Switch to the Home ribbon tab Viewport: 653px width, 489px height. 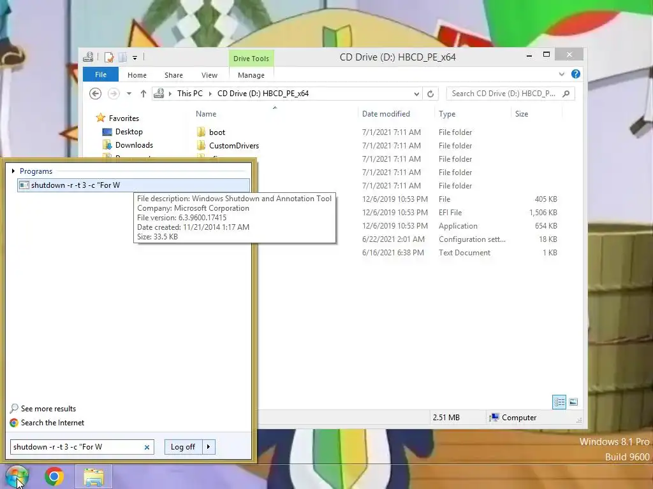(x=137, y=75)
